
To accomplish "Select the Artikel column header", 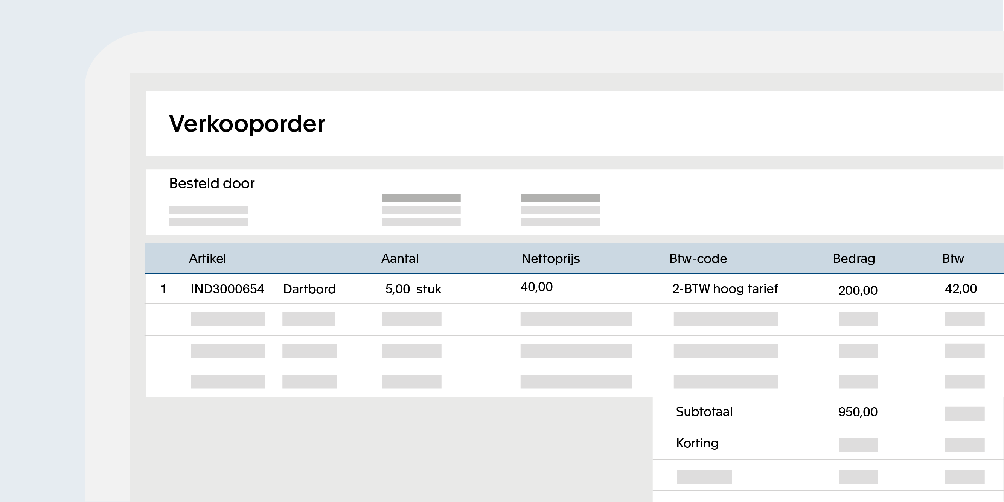I will click(x=207, y=259).
